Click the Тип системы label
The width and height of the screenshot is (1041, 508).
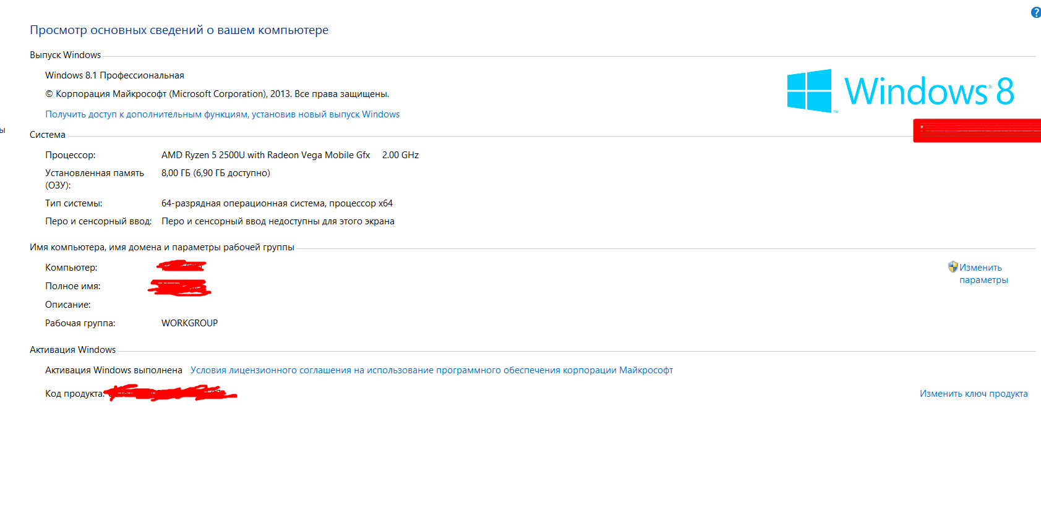74,203
